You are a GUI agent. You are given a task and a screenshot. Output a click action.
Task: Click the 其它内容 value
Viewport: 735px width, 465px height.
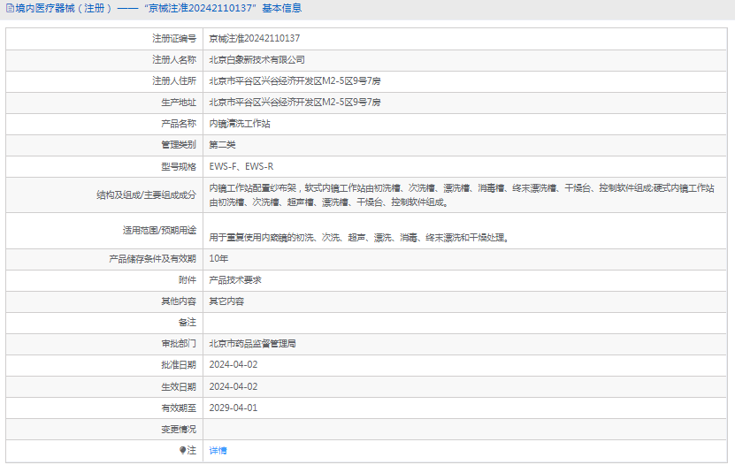point(226,301)
